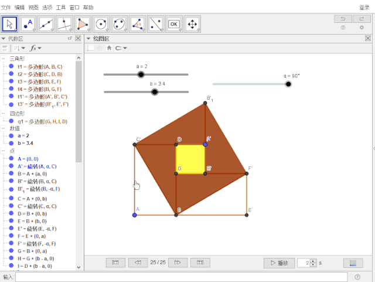
Task: Select the Reflect about line tool
Action: [x=156, y=24]
